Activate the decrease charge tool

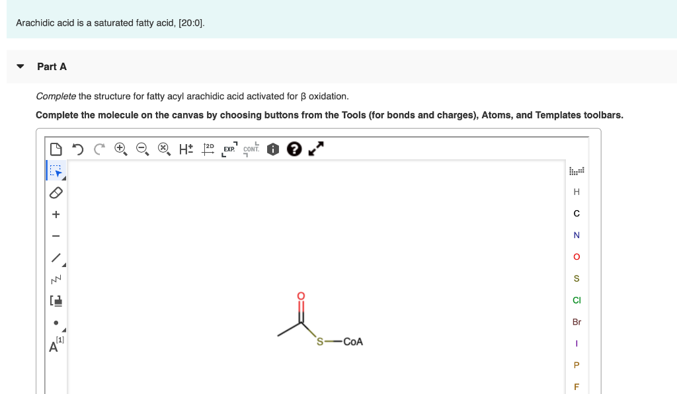pos(56,236)
